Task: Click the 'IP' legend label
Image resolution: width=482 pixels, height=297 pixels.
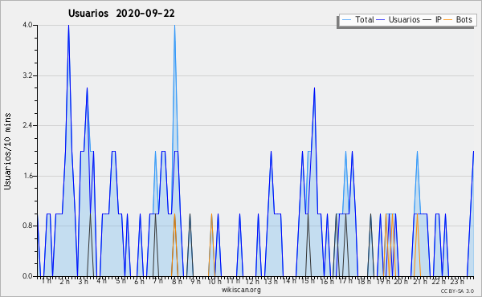Action: click(x=439, y=20)
